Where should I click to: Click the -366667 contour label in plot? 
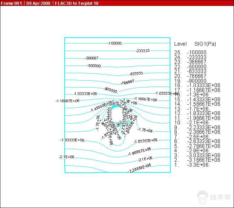click(x=92, y=58)
